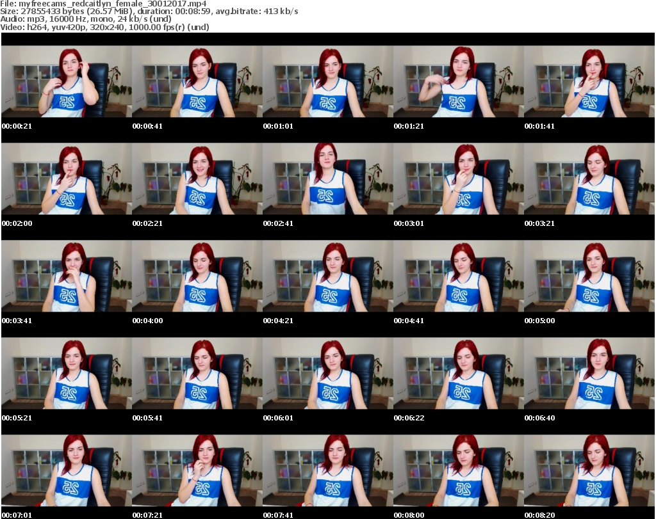Select the thumbnail frame at 00:03:01
The width and height of the screenshot is (656, 519).
click(459, 179)
